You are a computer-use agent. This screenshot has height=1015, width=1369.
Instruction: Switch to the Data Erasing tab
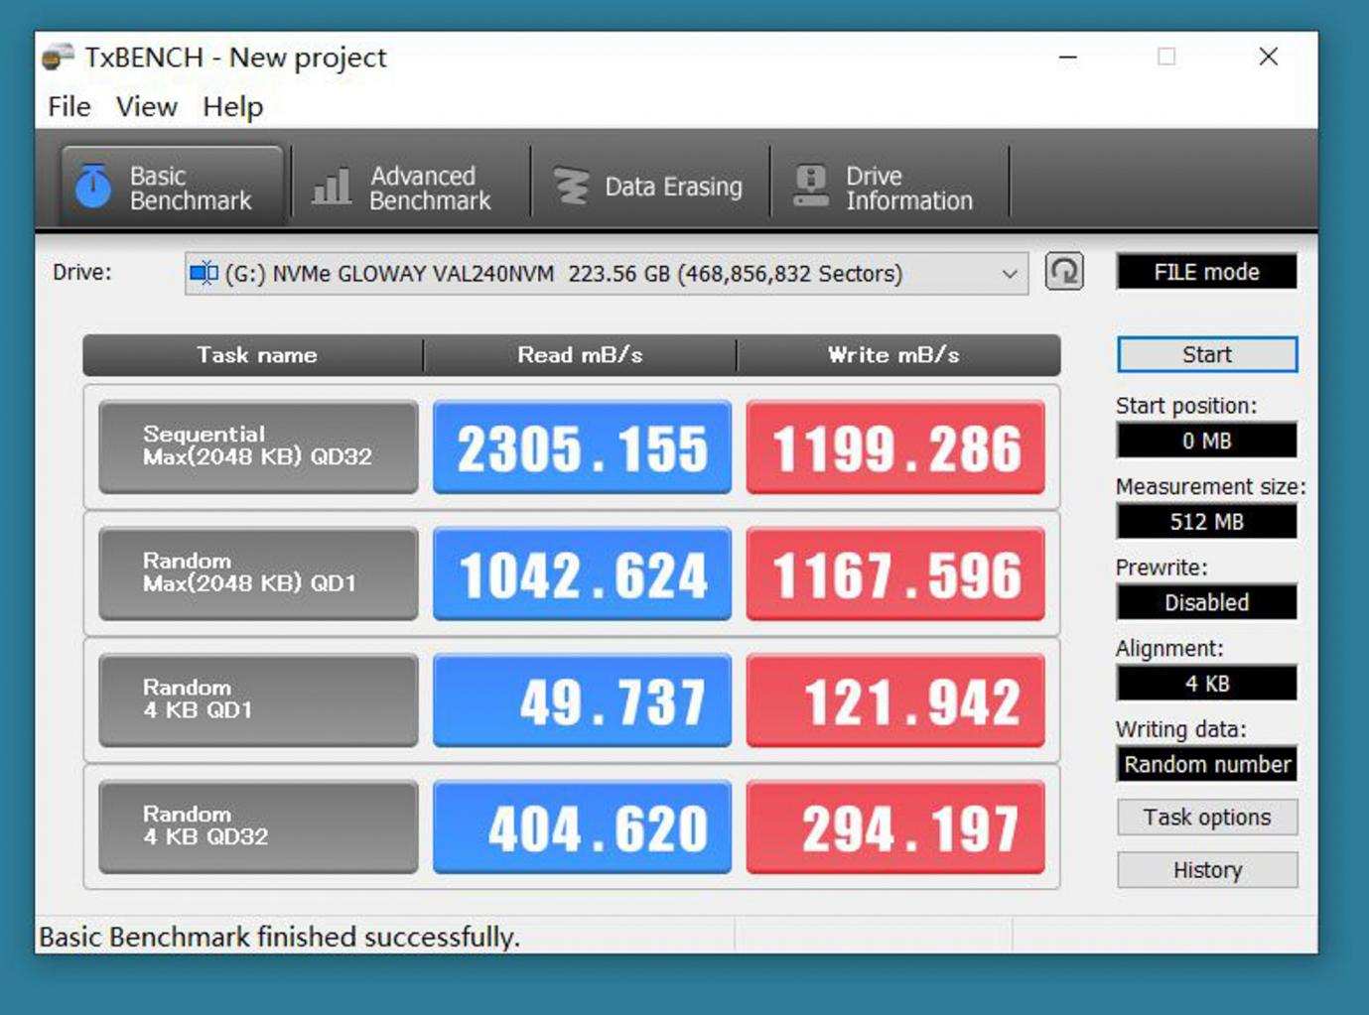(650, 187)
